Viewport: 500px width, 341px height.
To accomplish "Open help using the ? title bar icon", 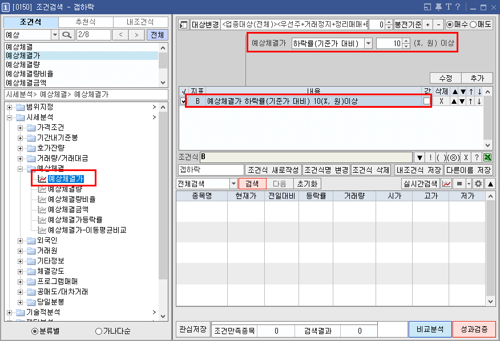I will 458,6.
